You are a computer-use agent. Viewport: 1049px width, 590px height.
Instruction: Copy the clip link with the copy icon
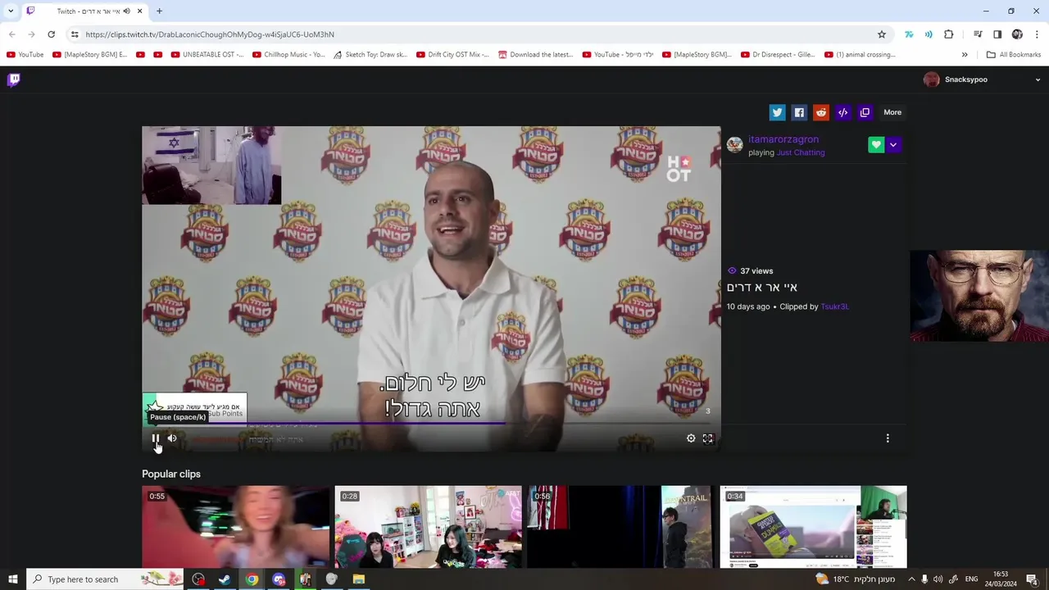(865, 112)
